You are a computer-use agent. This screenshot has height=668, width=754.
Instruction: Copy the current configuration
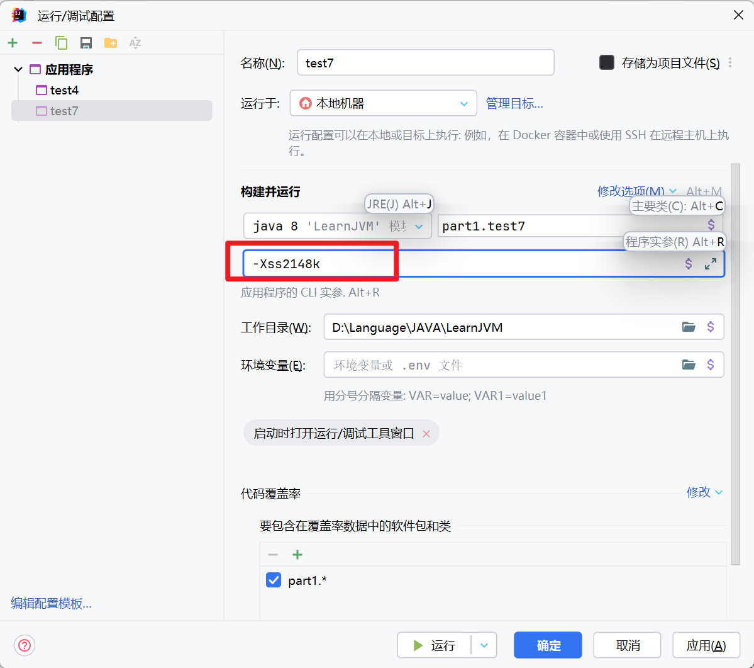60,43
